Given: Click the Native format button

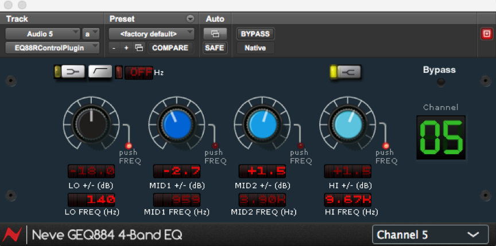Looking at the screenshot, I should tap(255, 48).
